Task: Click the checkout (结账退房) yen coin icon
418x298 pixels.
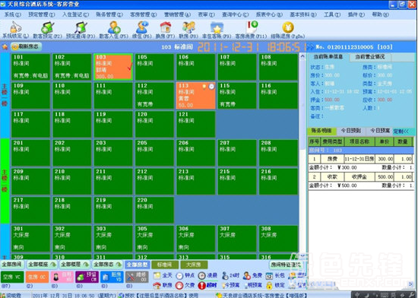Action: coord(288,27)
